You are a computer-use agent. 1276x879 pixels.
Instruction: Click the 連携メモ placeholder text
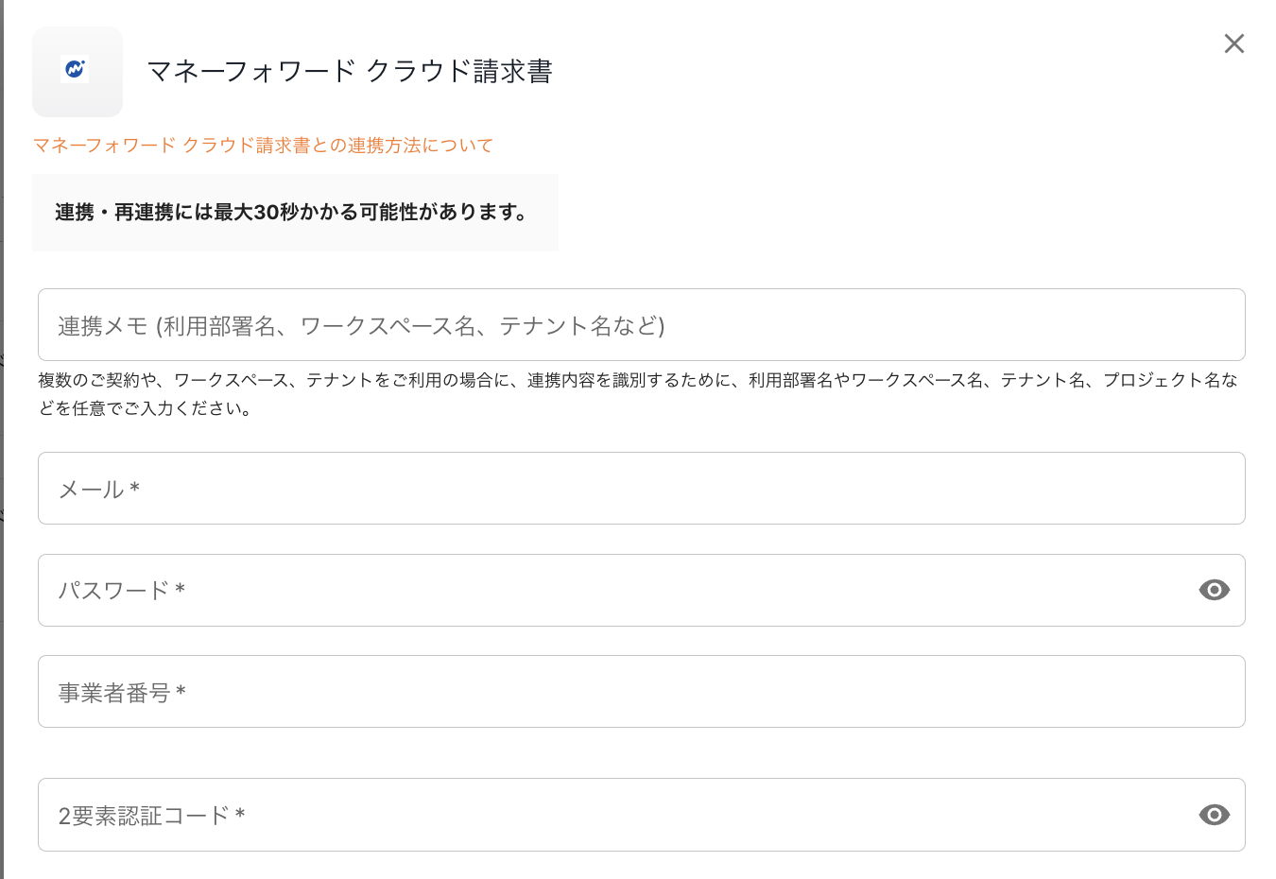click(361, 326)
